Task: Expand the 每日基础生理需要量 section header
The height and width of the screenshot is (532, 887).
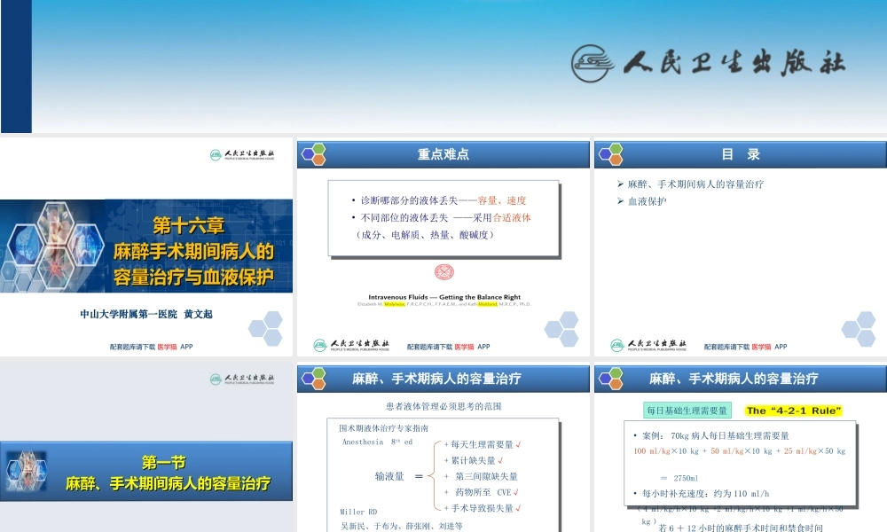Action: [x=688, y=411]
